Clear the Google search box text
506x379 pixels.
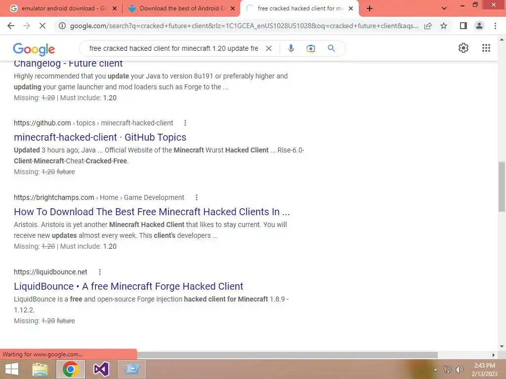tap(268, 48)
